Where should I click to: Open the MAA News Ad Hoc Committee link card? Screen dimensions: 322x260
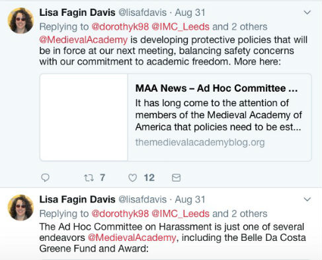pyautogui.click(x=176, y=117)
